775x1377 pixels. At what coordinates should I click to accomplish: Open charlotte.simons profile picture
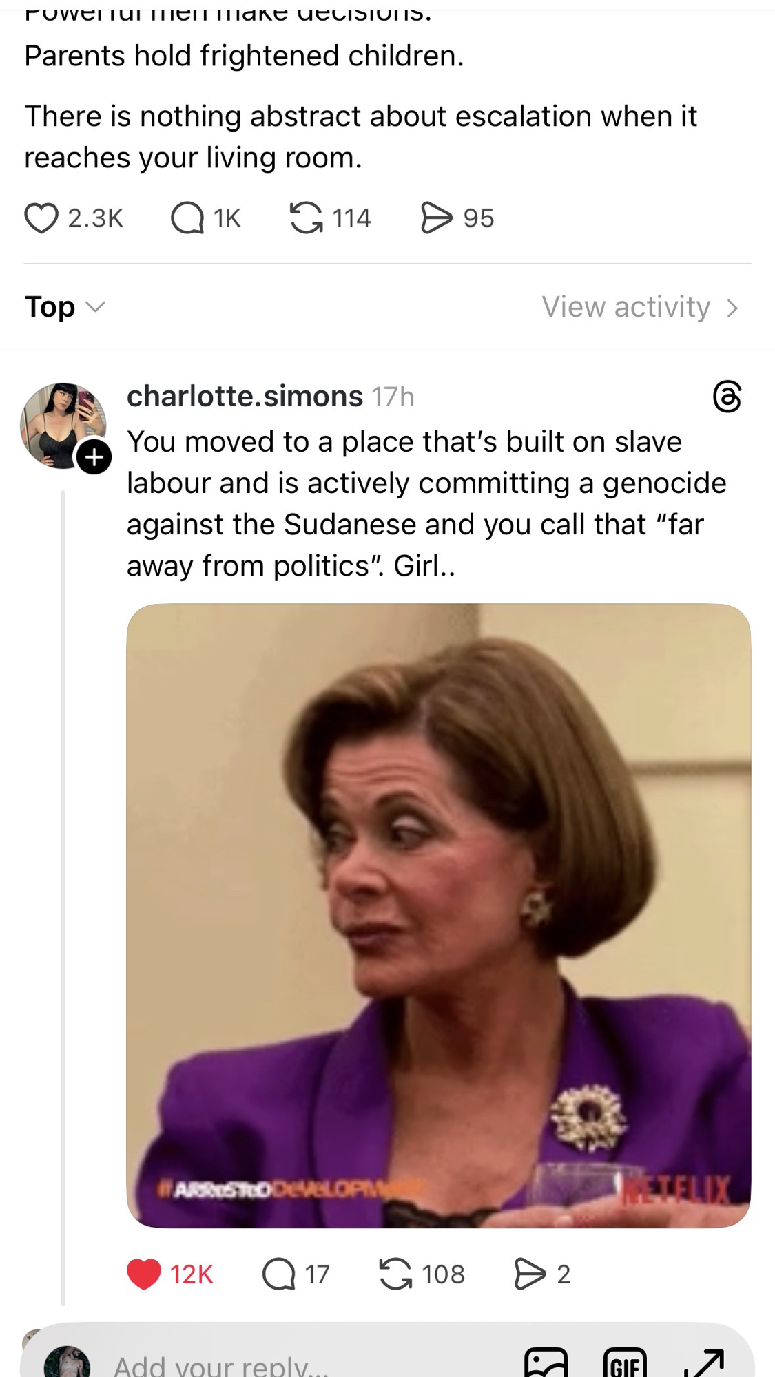pos(63,426)
